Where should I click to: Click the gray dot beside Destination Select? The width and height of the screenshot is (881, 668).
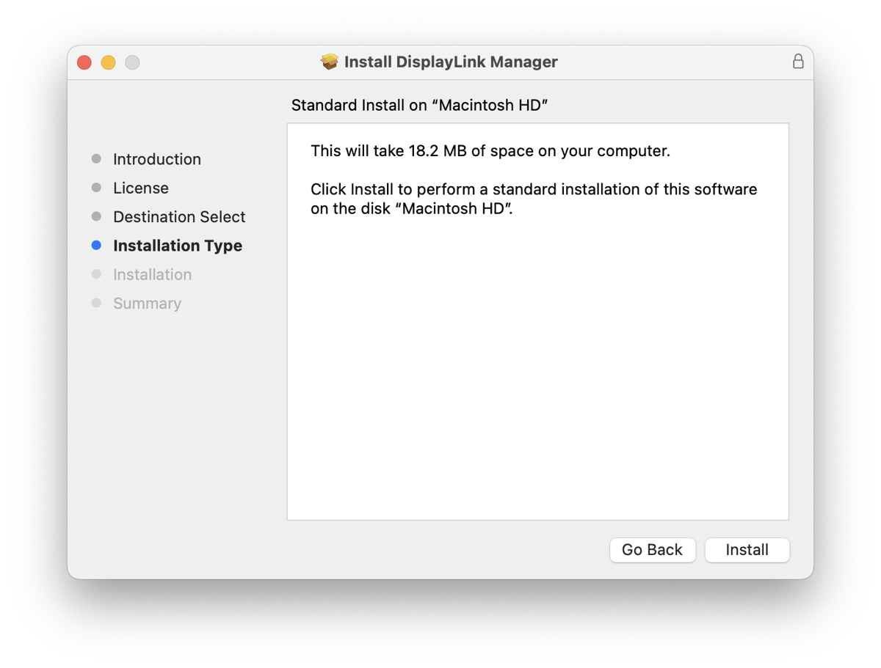[97, 216]
